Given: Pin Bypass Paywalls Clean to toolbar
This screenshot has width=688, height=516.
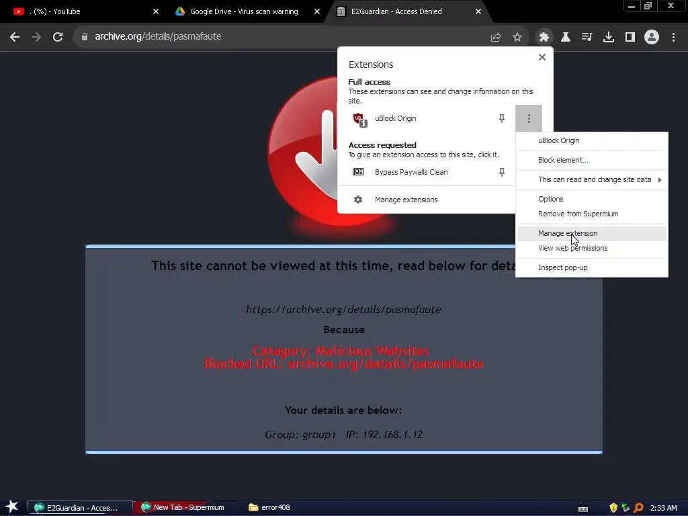Looking at the screenshot, I should 501,172.
